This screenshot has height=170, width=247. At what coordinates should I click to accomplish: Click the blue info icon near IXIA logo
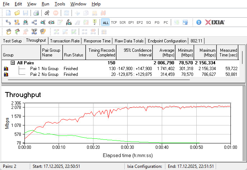coord(199,22)
